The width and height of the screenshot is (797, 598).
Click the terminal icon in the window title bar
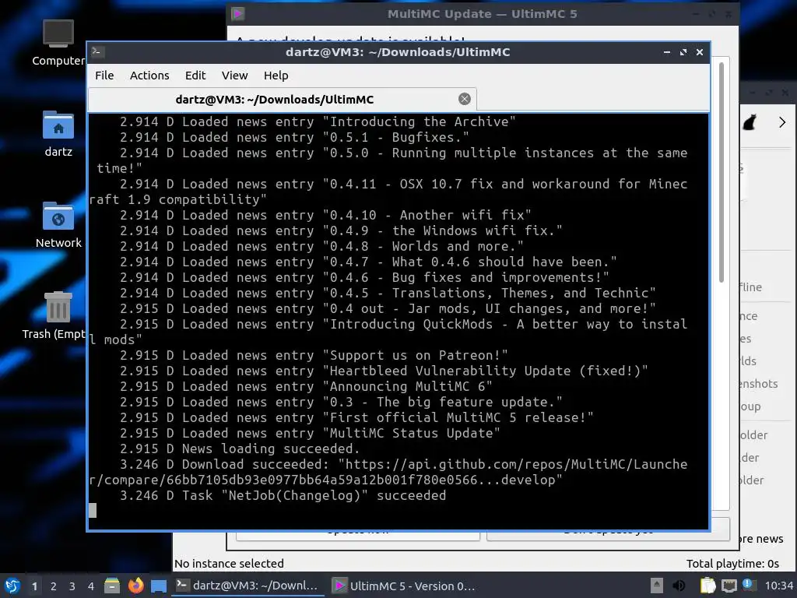coord(98,52)
